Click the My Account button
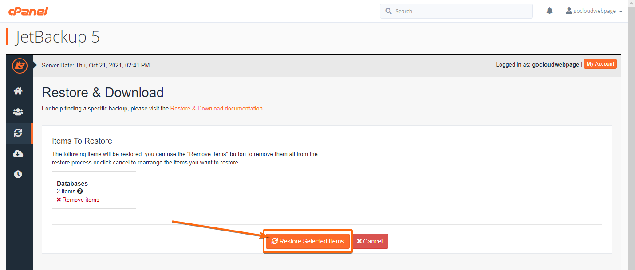 pos(600,64)
